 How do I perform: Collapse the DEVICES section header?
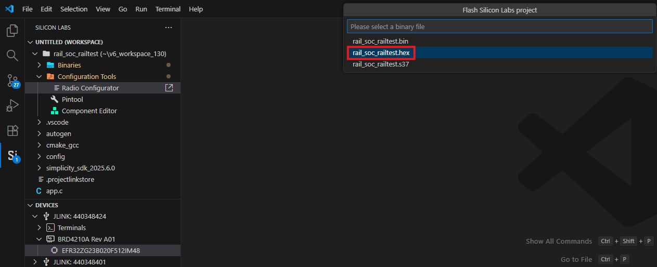30,205
